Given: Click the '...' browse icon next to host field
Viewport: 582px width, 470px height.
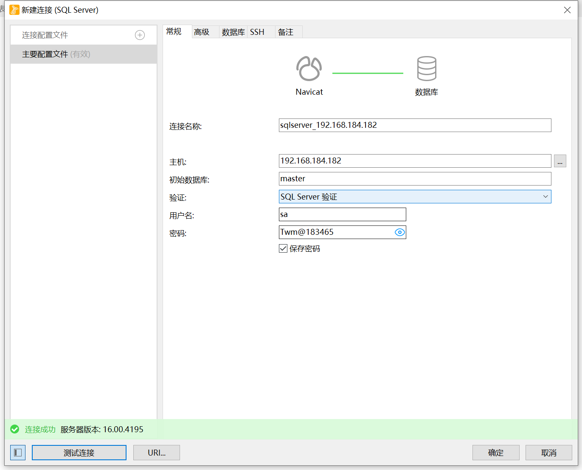Looking at the screenshot, I should coord(560,161).
